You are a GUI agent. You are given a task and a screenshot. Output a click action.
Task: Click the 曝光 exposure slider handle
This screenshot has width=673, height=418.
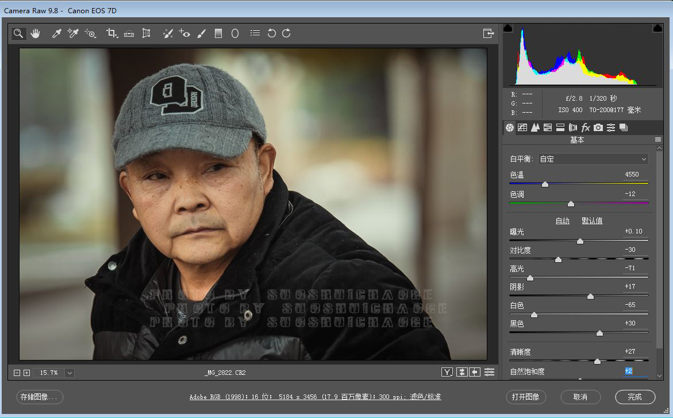pyautogui.click(x=580, y=241)
